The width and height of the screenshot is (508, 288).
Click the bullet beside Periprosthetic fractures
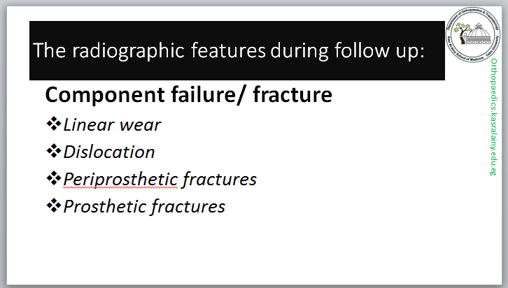point(53,179)
